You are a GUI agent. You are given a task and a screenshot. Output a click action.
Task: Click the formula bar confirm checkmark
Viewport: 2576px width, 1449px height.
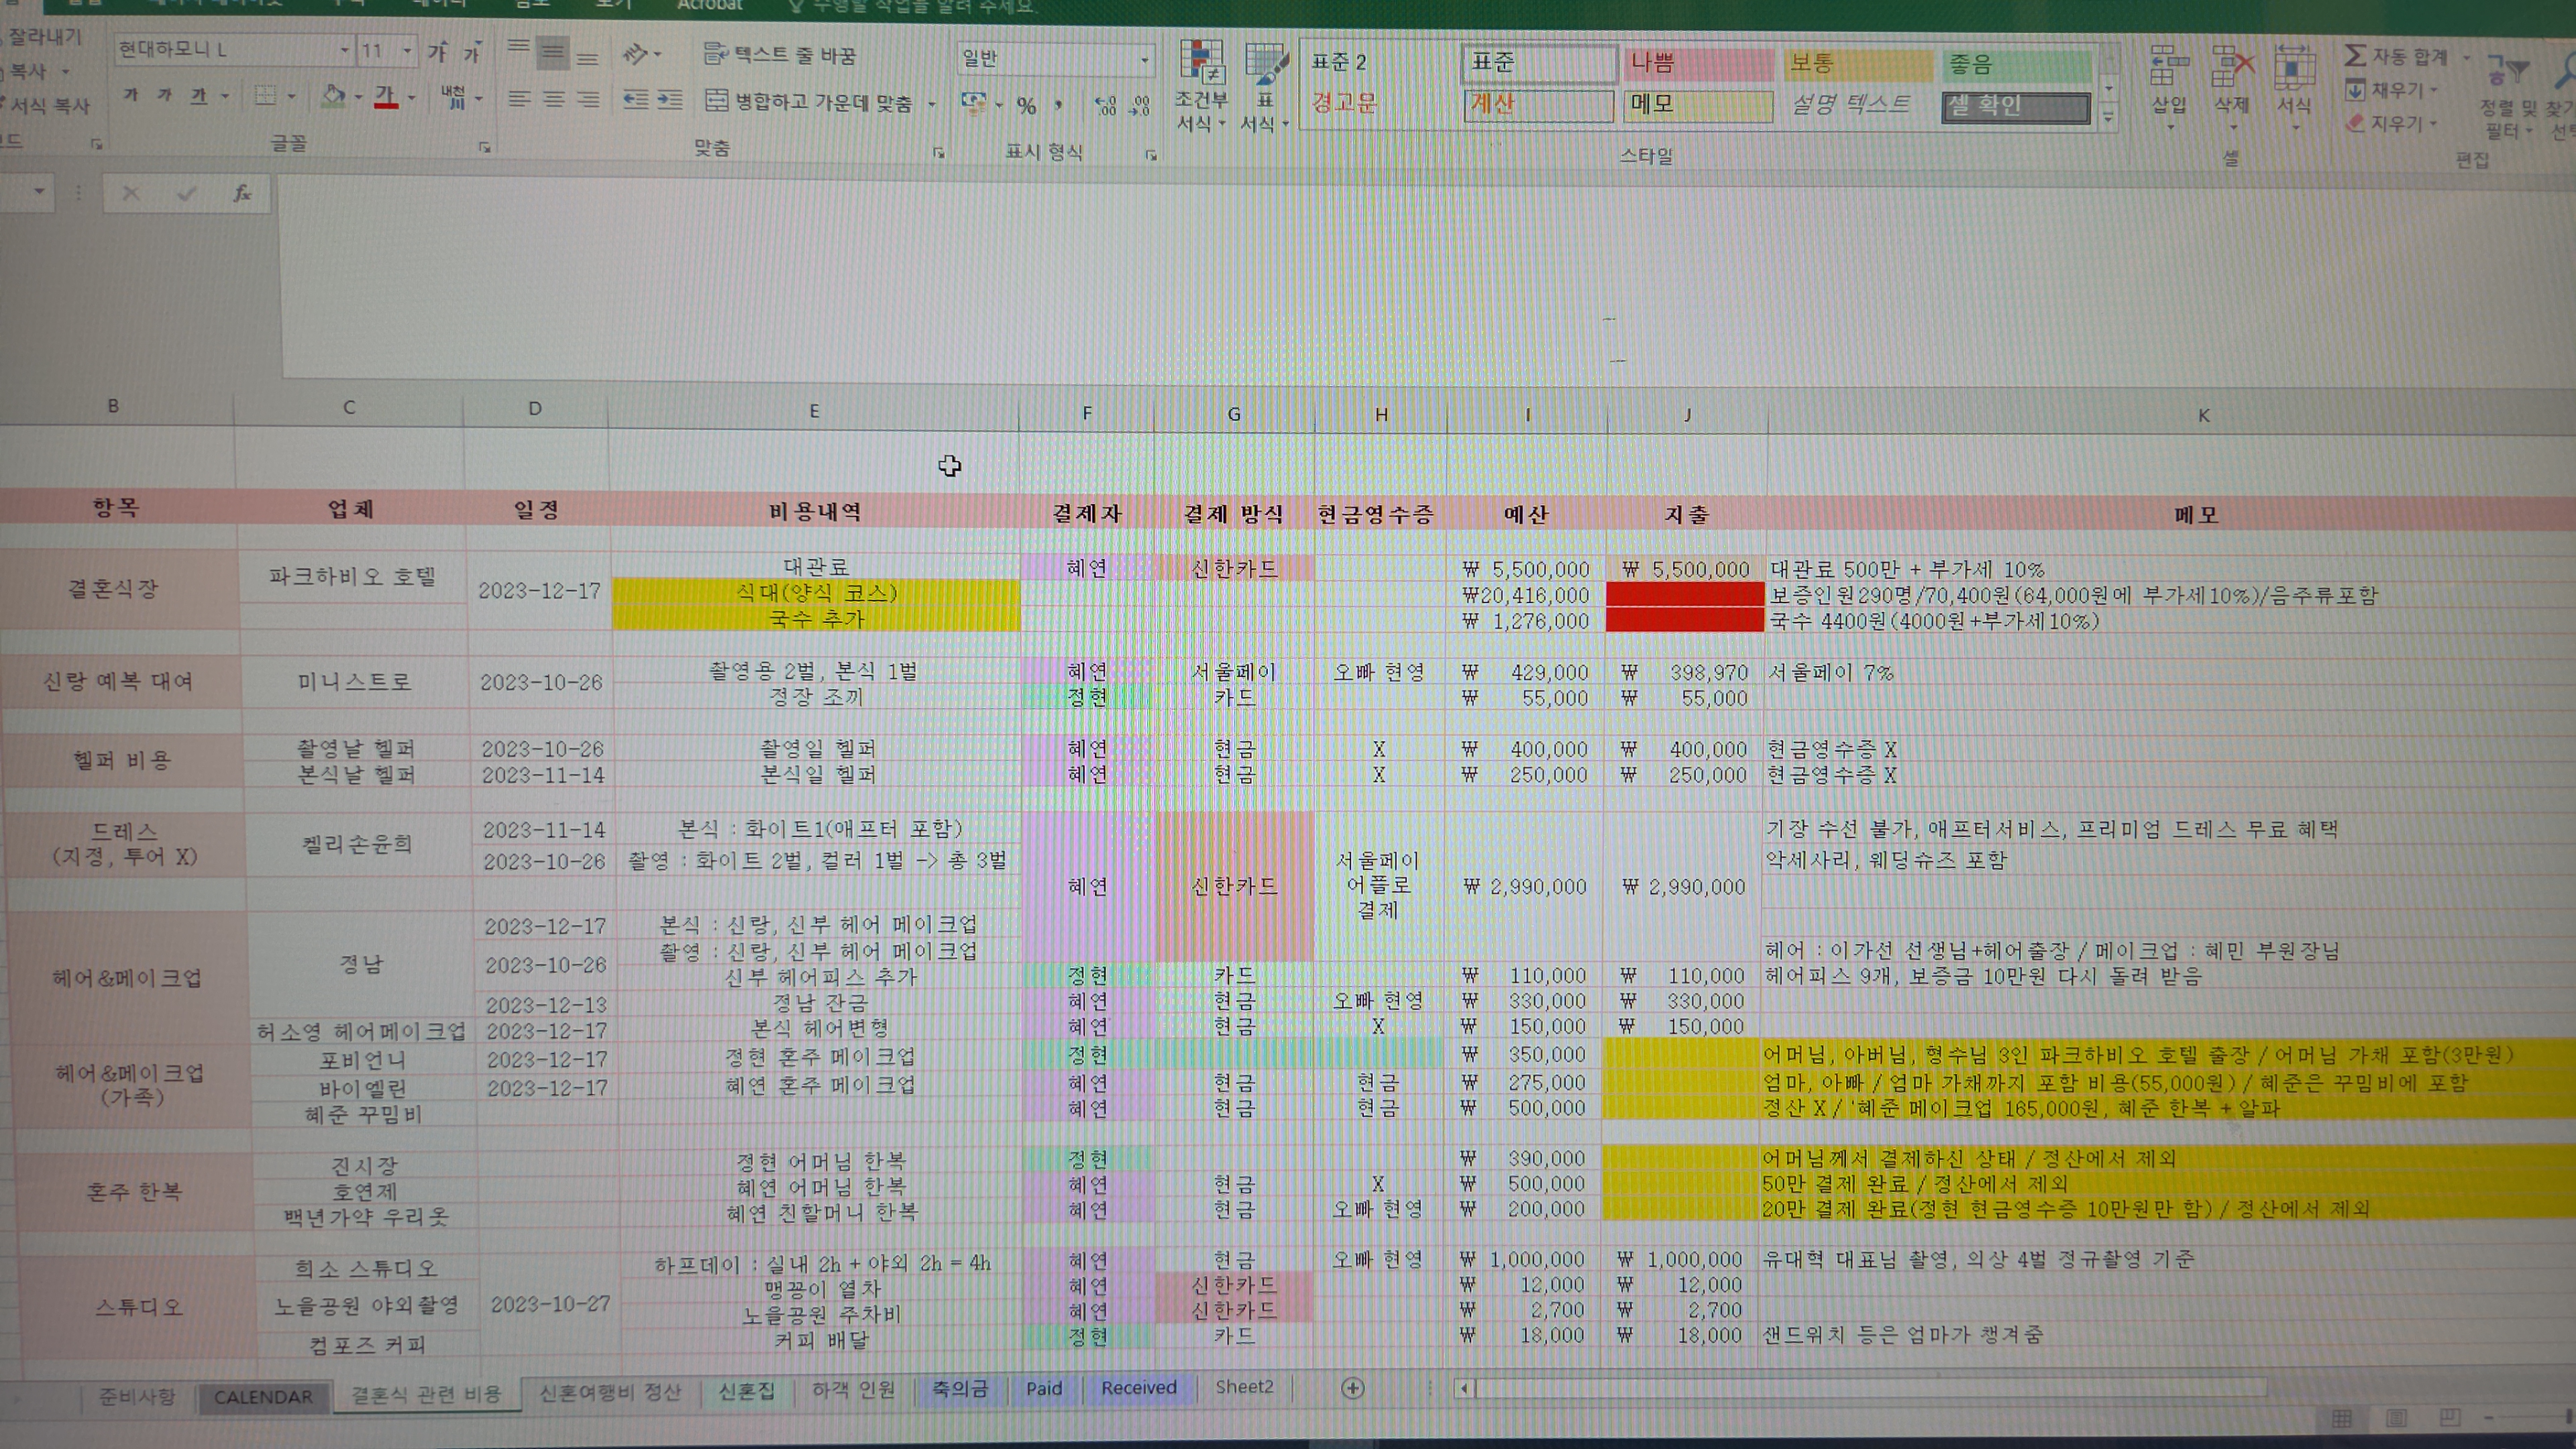[x=186, y=193]
